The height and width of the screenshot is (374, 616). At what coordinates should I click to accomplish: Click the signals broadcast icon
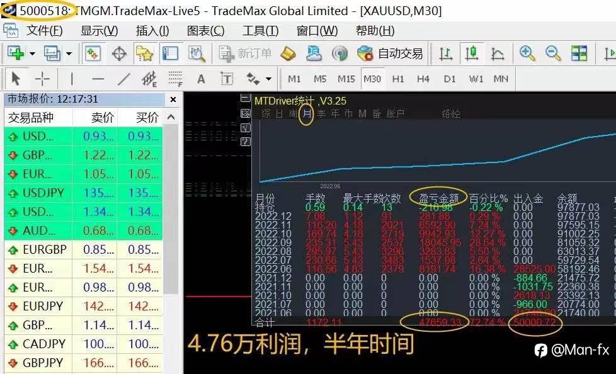pos(339,54)
